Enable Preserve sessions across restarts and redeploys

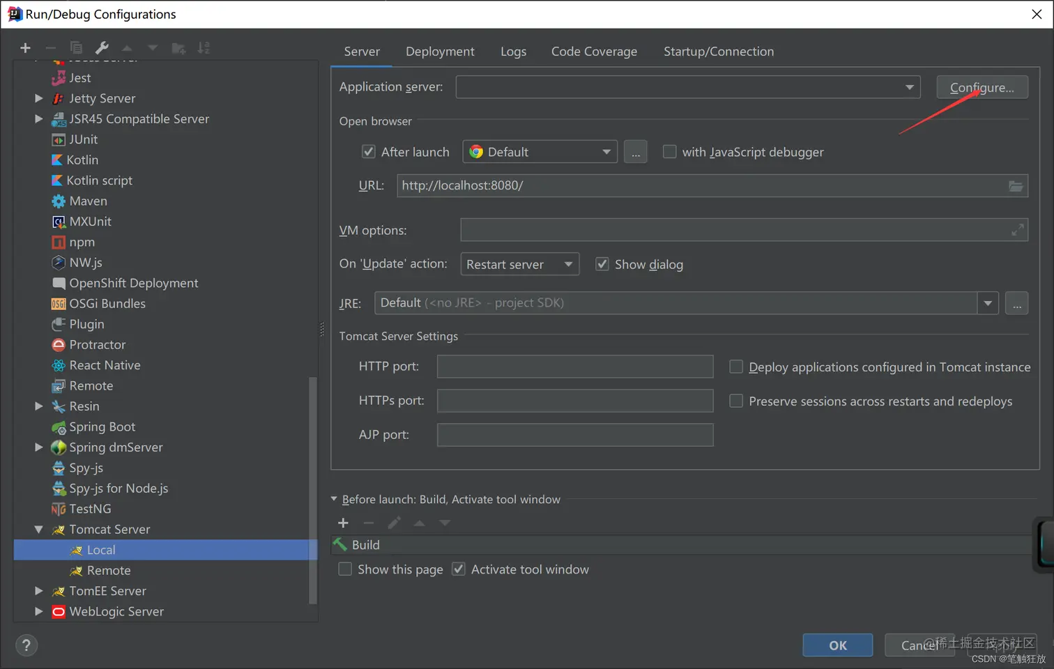click(736, 401)
